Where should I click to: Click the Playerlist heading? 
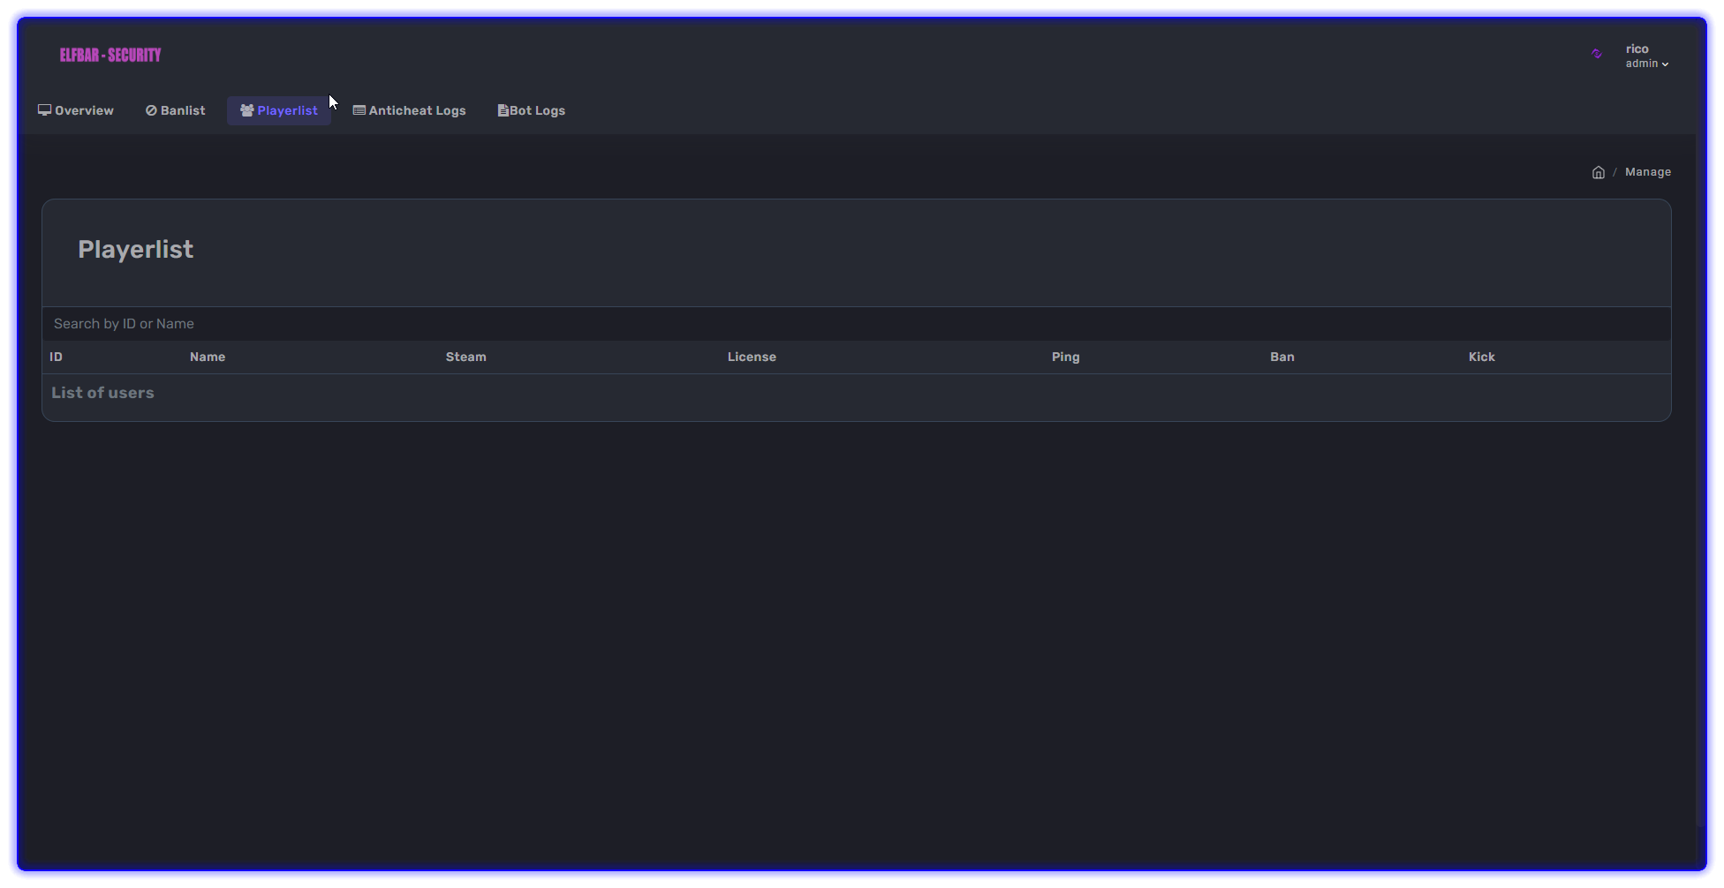coord(135,250)
